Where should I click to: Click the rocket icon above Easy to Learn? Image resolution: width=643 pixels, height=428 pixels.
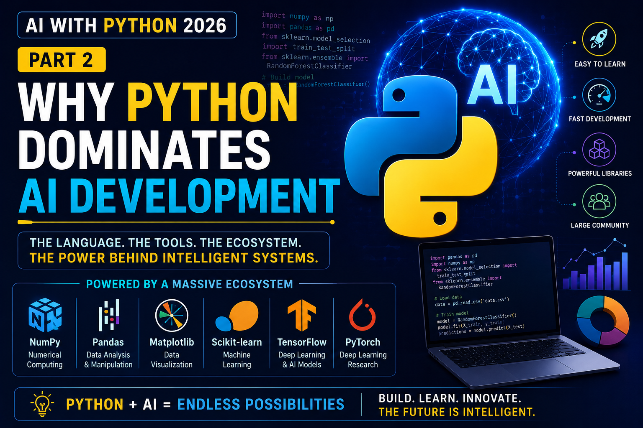coord(599,39)
